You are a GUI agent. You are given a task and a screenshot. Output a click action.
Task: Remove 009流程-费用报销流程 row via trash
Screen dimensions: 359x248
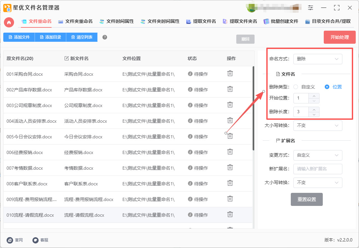click(x=230, y=198)
